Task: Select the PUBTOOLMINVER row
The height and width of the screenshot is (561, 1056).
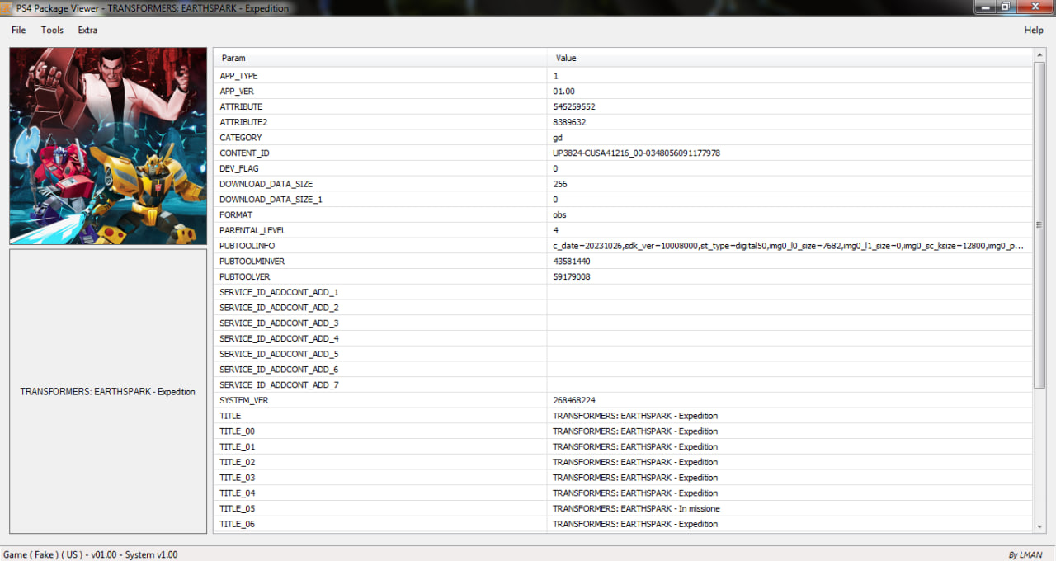Action: click(x=623, y=262)
